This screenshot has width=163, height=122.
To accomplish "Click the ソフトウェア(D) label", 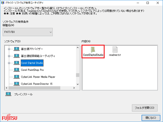I will click(x=12, y=41).
